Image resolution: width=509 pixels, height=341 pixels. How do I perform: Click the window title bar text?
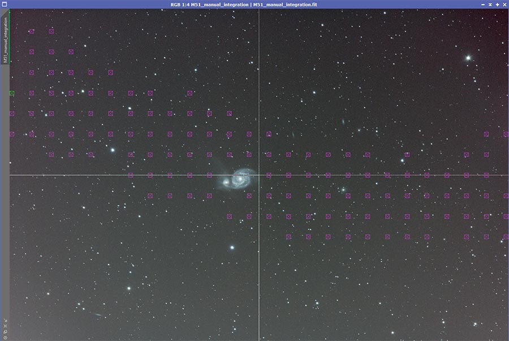pyautogui.click(x=254, y=4)
